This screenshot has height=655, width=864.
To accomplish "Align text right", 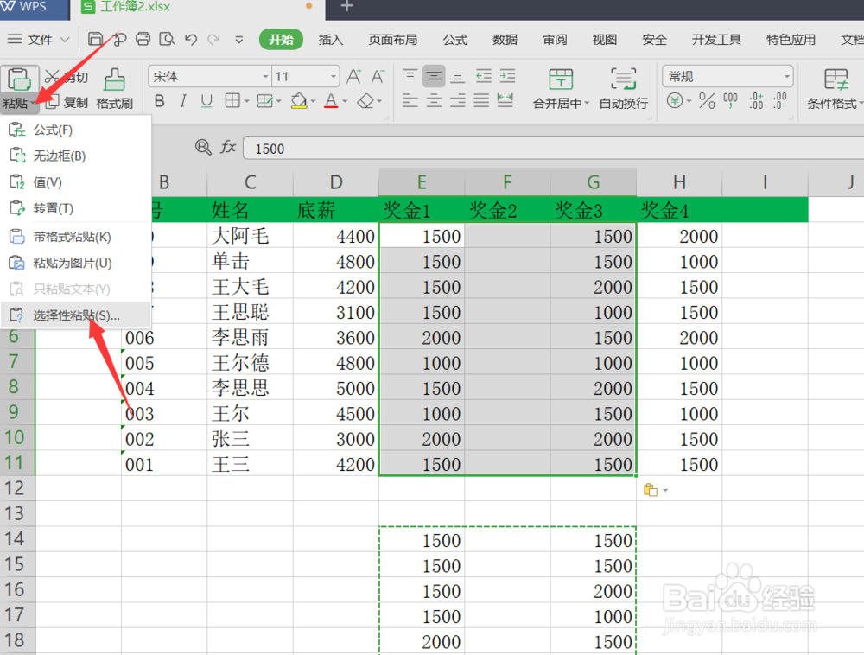I will coord(457,101).
